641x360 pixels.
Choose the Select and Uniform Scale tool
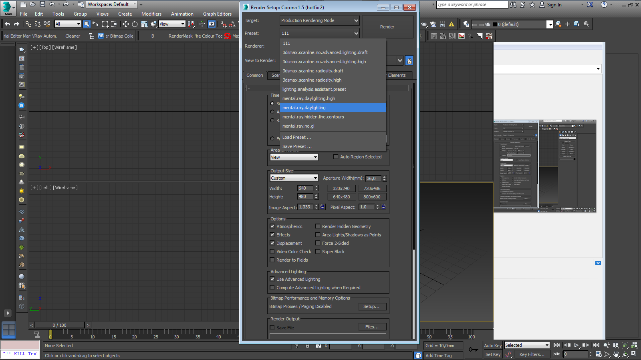pos(144,24)
